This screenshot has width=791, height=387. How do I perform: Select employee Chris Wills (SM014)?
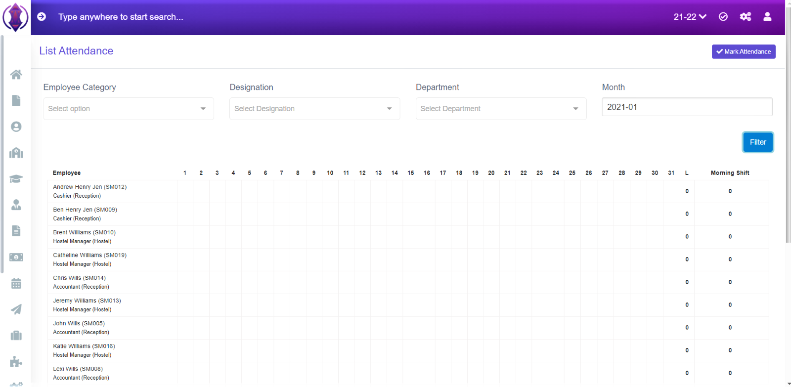79,278
